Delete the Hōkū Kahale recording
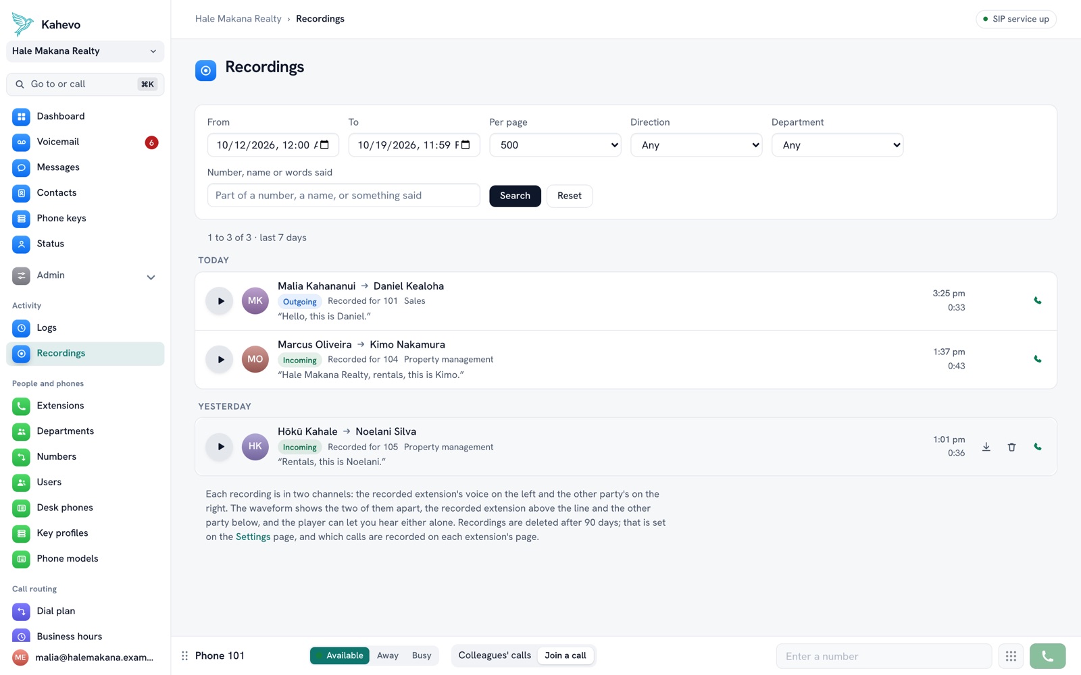 [1011, 447]
